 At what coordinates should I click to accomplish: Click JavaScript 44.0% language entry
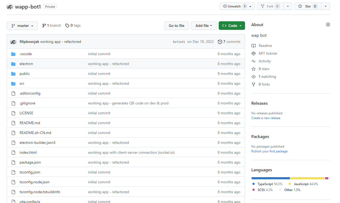point(304,184)
